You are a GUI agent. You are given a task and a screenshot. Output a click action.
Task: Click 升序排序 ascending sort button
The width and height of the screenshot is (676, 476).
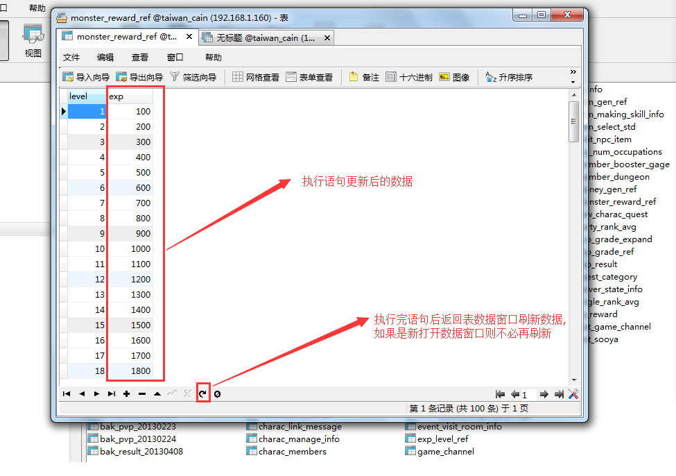pyautogui.click(x=509, y=77)
